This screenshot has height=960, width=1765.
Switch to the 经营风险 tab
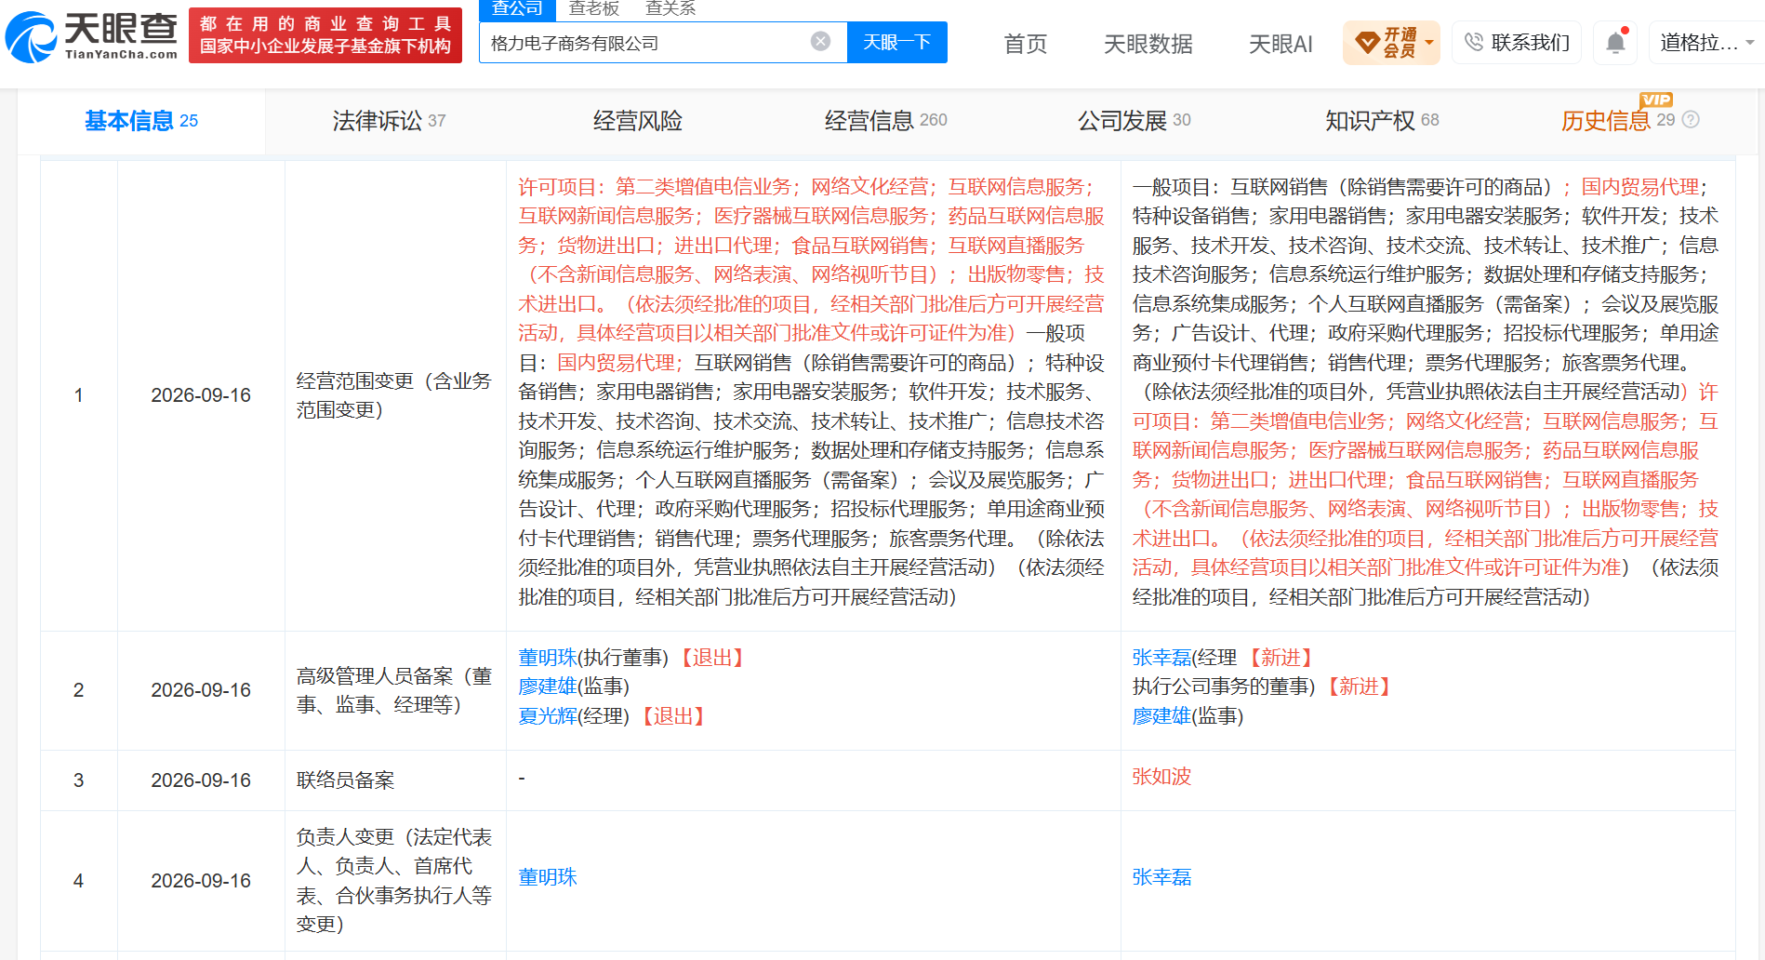coord(637,121)
